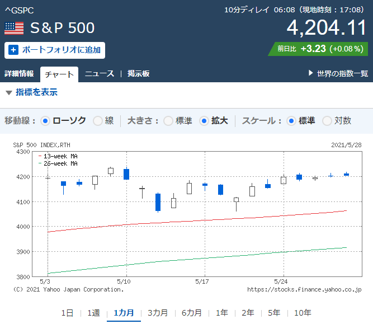The height and width of the screenshot is (324, 373).
Task: Click the stocks.finance.yahoo.co.jp URL text
Action: pyautogui.click(x=304, y=289)
